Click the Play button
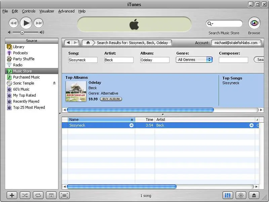 [26, 23]
